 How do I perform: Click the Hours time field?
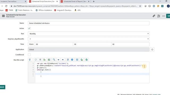pos(54,44)
